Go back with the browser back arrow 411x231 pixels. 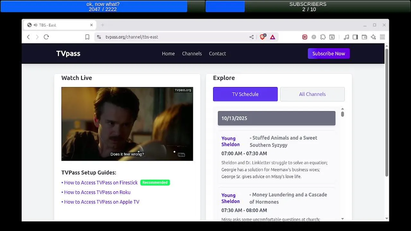[x=28, y=37]
